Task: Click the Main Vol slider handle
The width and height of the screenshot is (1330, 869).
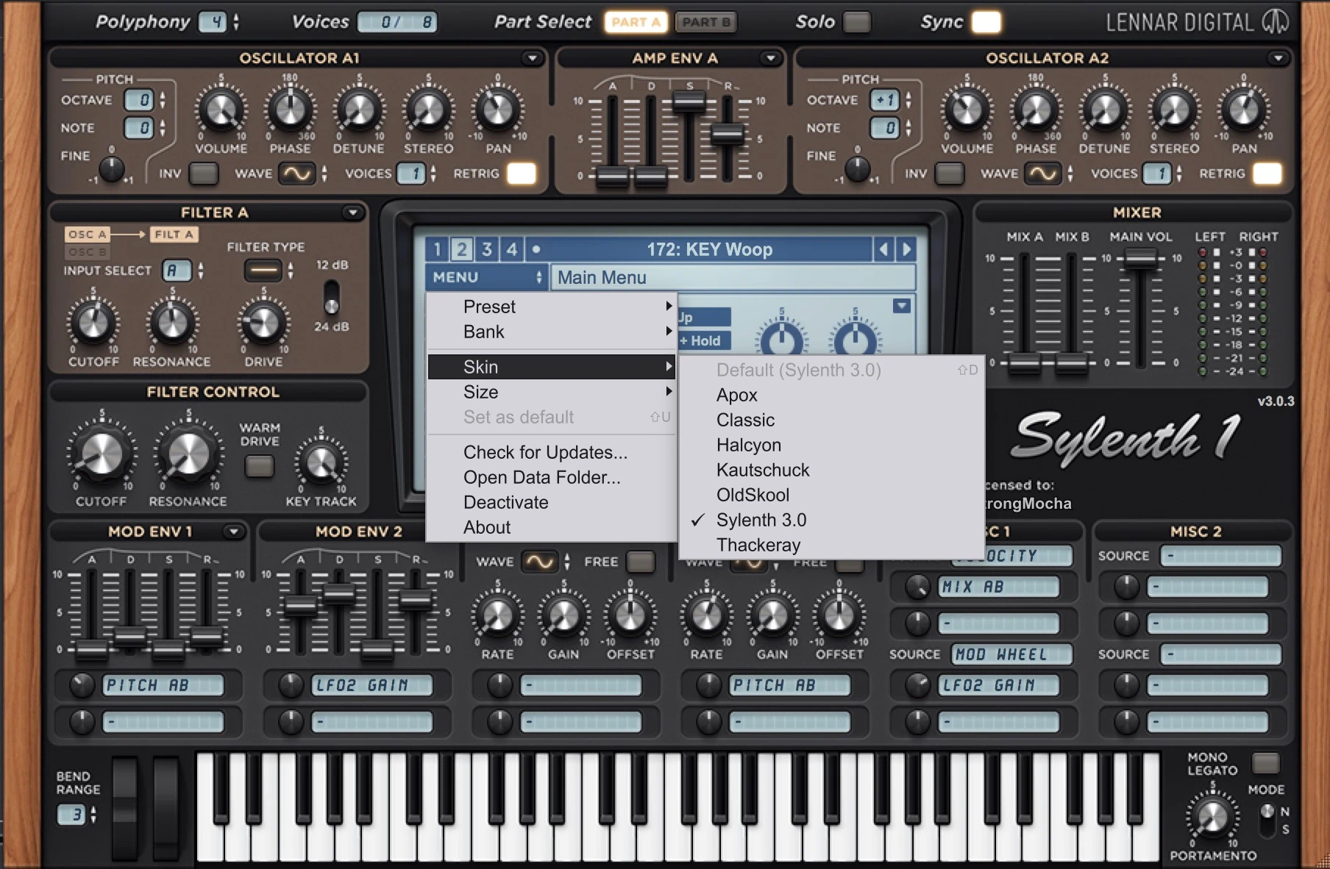Action: 1140,257
